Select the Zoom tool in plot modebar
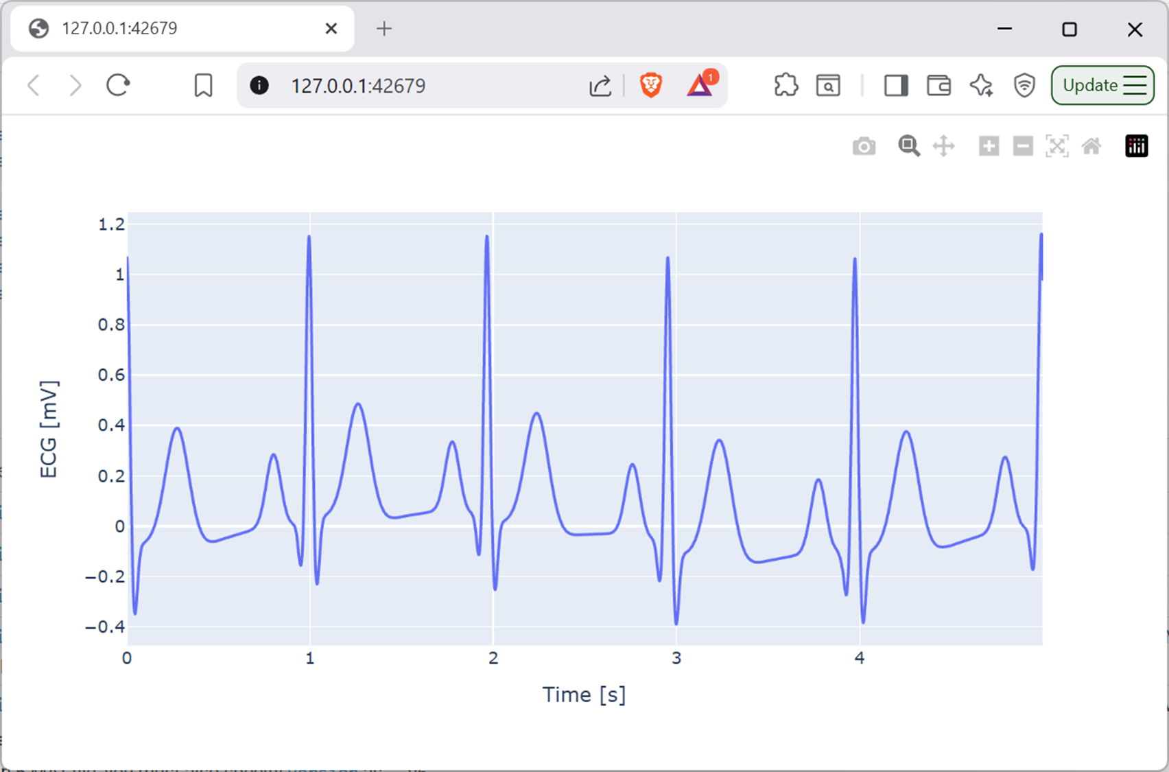 pos(909,146)
